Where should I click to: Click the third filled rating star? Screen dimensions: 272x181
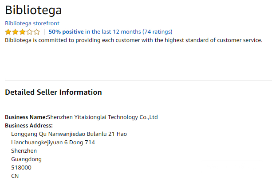22,32
